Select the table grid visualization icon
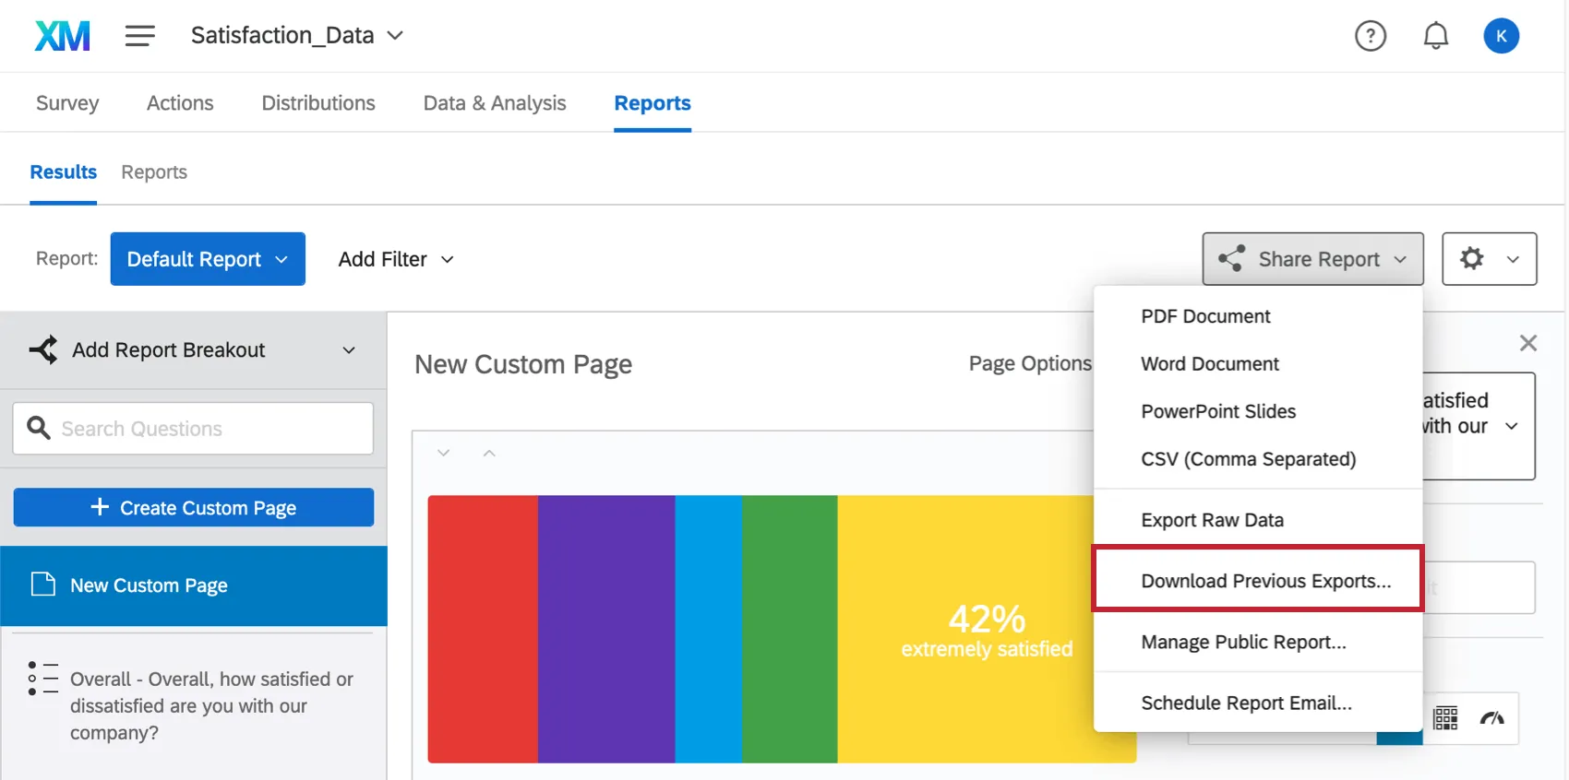This screenshot has width=1569, height=780. [x=1445, y=718]
